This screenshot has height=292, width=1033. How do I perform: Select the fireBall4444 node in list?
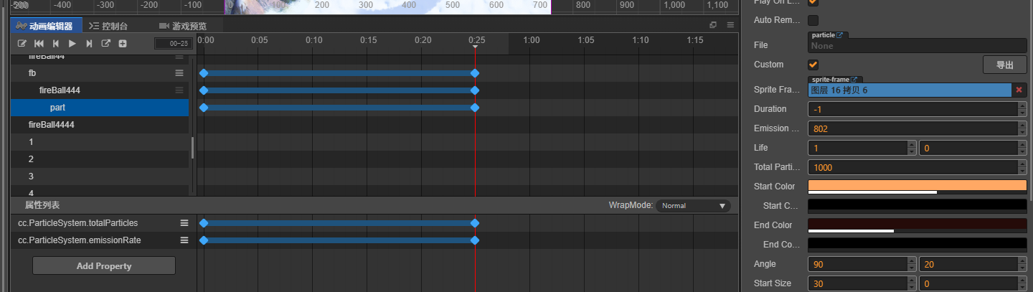tap(52, 125)
